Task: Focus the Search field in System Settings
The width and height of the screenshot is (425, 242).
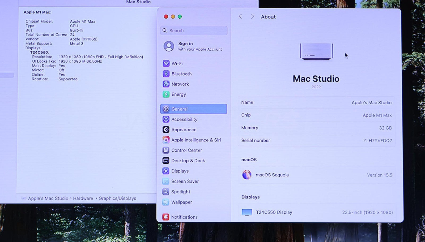Action: 194,31
